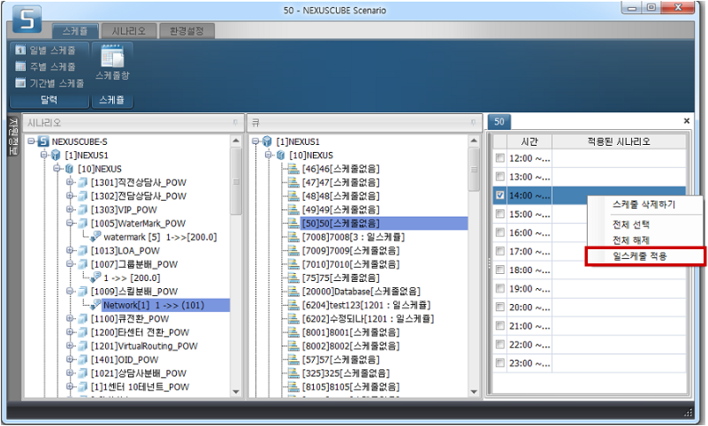708x426 pixels.
Task: Click the [1]NEXUS1 cube icon in 시나리오 tree
Action: coord(56,156)
